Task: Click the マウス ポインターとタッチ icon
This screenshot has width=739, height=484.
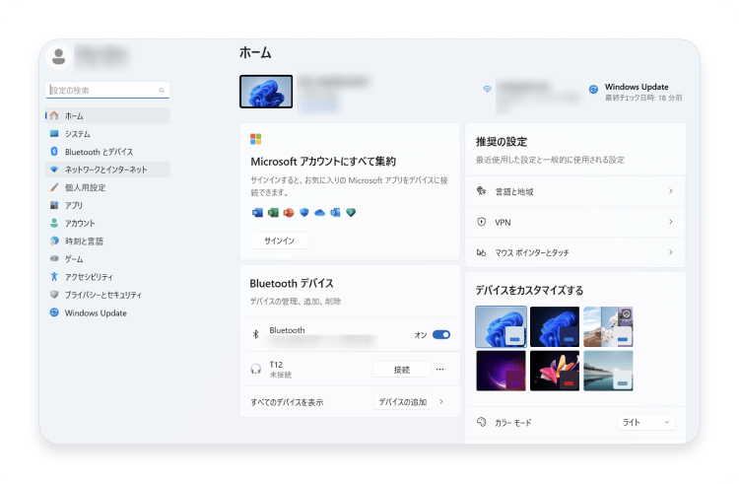Action: tap(481, 252)
